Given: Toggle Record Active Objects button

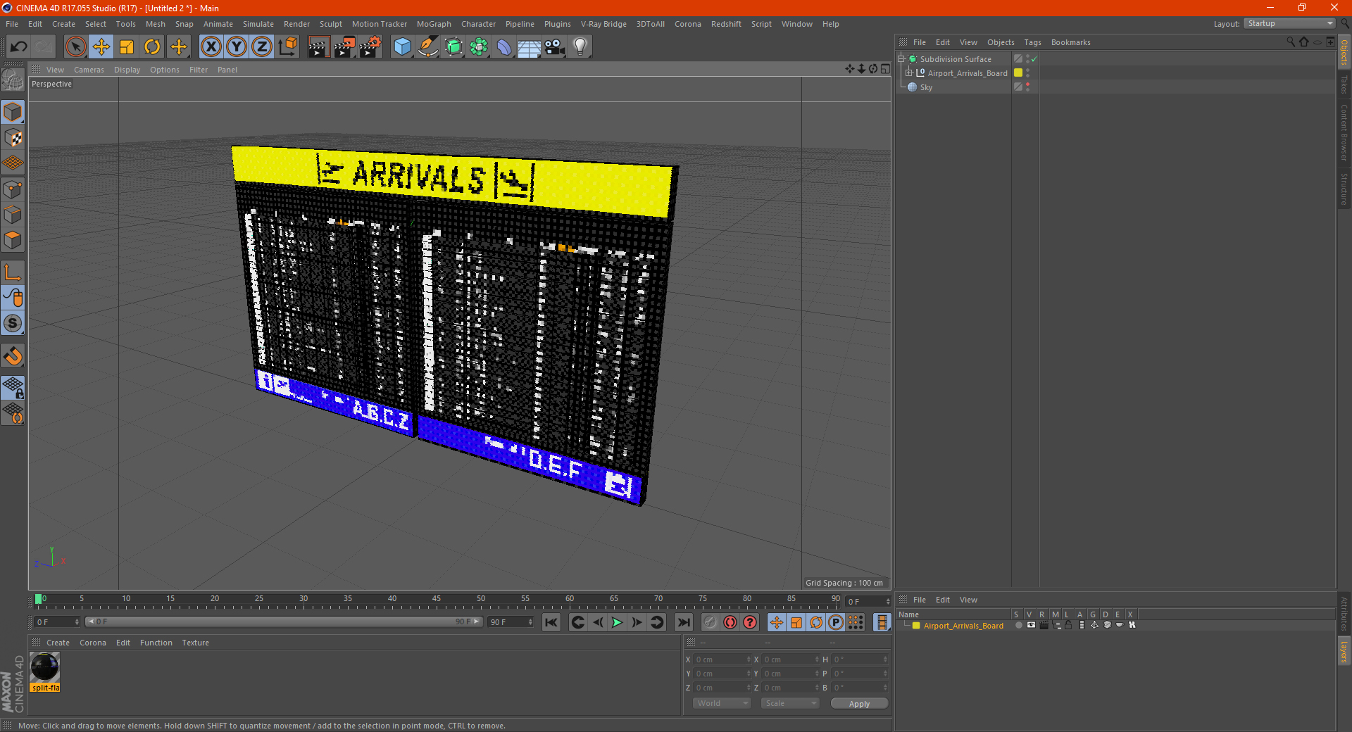Looking at the screenshot, I should pyautogui.click(x=711, y=622).
